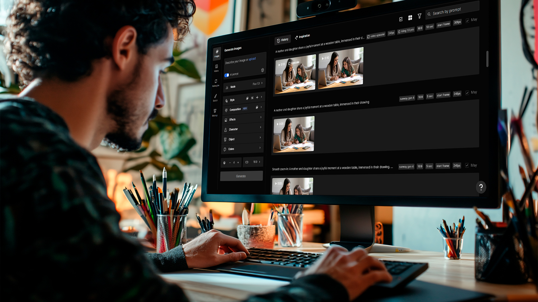The image size is (538, 302).
Task: Click the upload link in prompt
Action: [252, 59]
